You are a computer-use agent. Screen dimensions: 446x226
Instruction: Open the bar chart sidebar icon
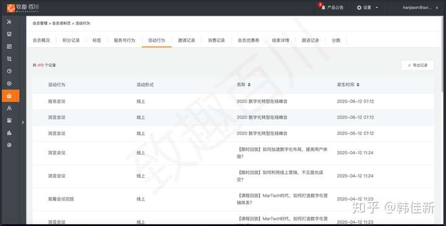tap(9, 133)
